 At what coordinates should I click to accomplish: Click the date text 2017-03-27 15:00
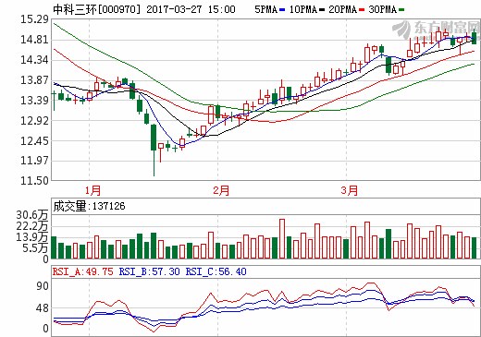click(x=191, y=9)
